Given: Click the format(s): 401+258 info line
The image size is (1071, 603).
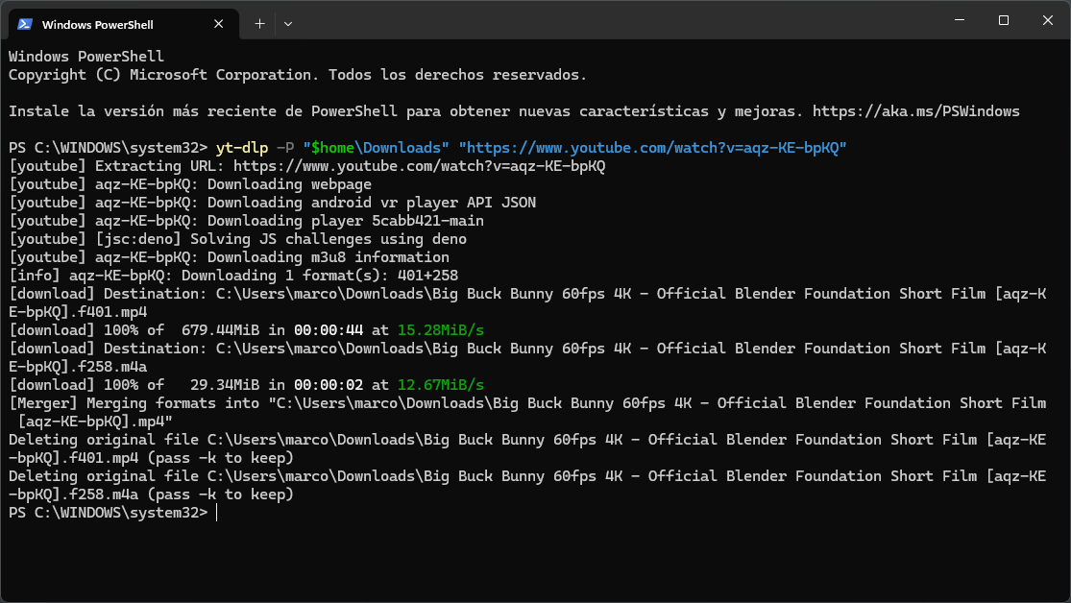Looking at the screenshot, I should (x=232, y=276).
